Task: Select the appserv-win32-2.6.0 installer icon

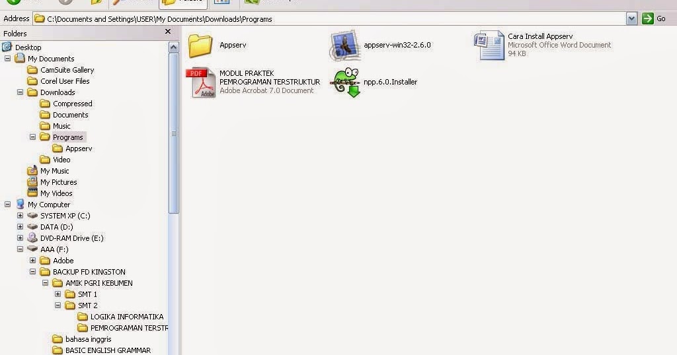Action: point(345,46)
